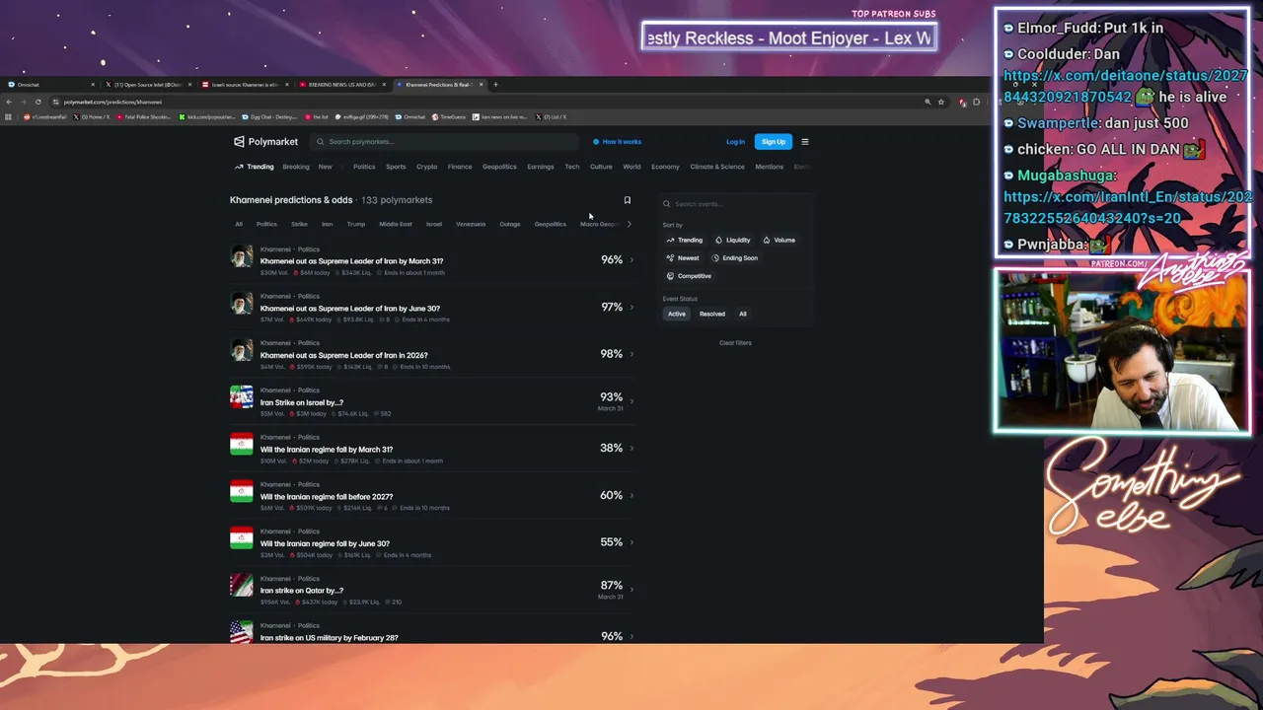Click the Sign Up button
Screen dimensions: 1263x710
(x=774, y=142)
